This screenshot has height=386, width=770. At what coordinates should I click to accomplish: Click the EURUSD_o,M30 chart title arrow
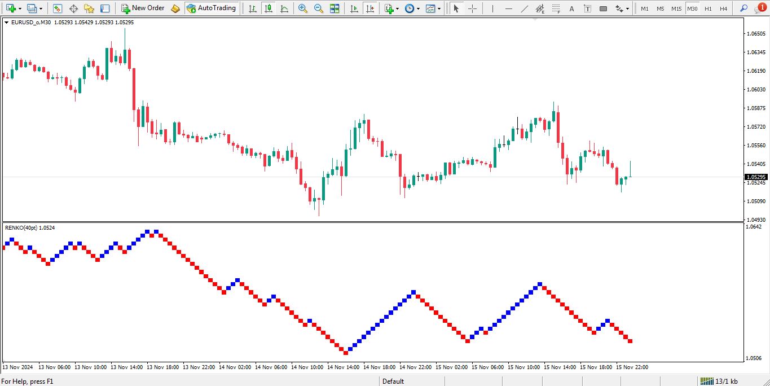pos(7,22)
